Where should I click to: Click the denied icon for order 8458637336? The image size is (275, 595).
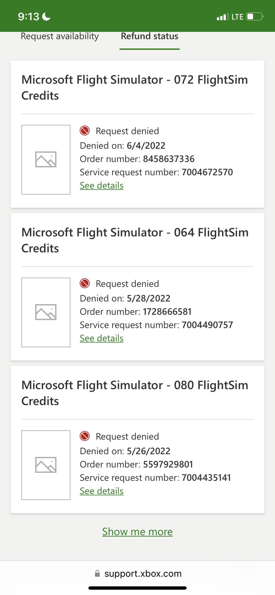tap(85, 131)
